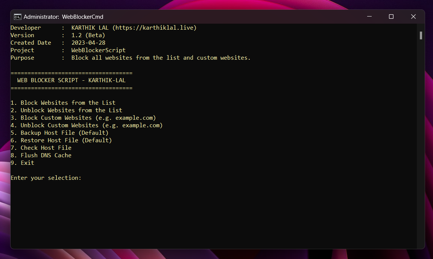
Task: Click the 'WEB BLOCKER SCRIPT - KARTHIK-LAL' heading
Action: [71, 80]
